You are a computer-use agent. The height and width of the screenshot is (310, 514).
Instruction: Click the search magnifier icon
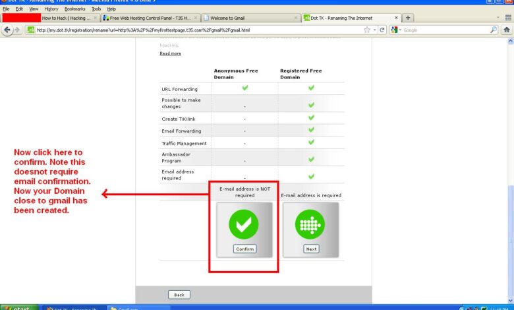(x=494, y=30)
